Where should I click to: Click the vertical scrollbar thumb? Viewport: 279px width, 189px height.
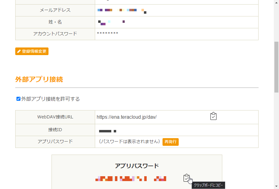(276, 67)
